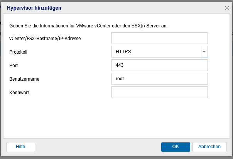Click into the Port field showing 443
This screenshot has height=159, width=233.
pos(160,65)
